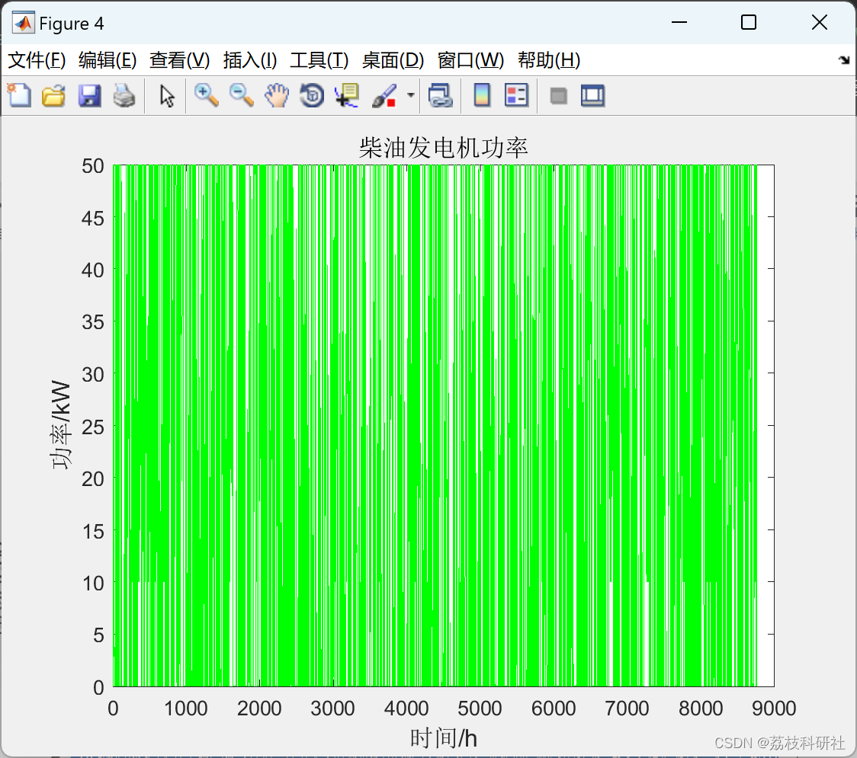Image resolution: width=857 pixels, height=758 pixels.
Task: Select the Pan hand tool
Action: (x=277, y=95)
